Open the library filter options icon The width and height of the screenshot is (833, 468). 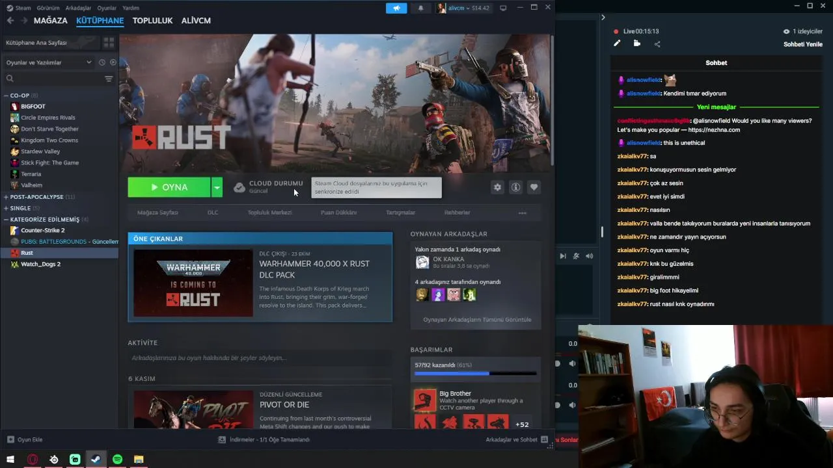(x=109, y=79)
